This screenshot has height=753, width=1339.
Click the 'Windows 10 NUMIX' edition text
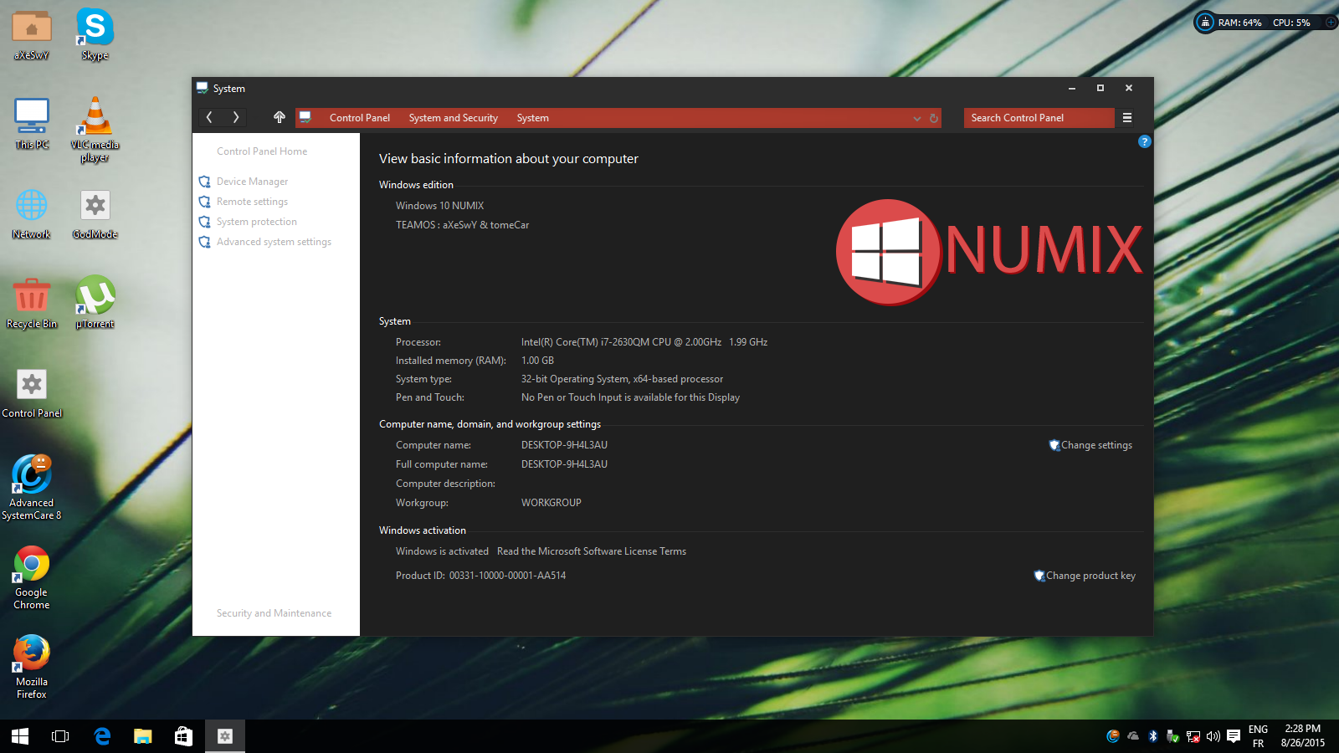tap(439, 206)
